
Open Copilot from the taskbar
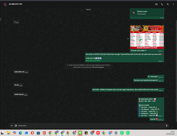point(15,133)
